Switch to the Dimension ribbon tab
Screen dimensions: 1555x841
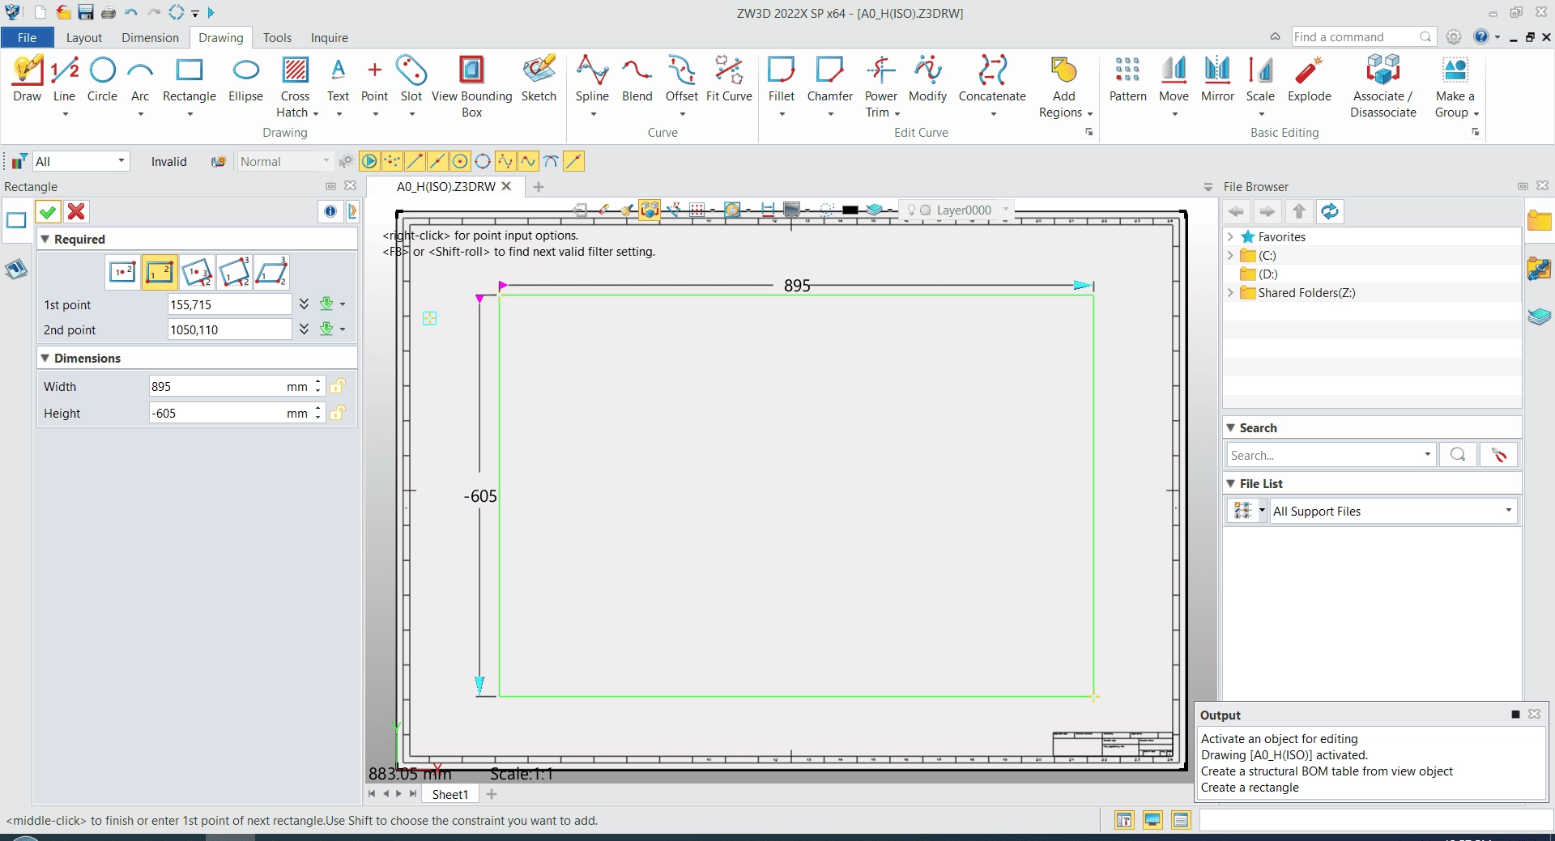pos(150,37)
